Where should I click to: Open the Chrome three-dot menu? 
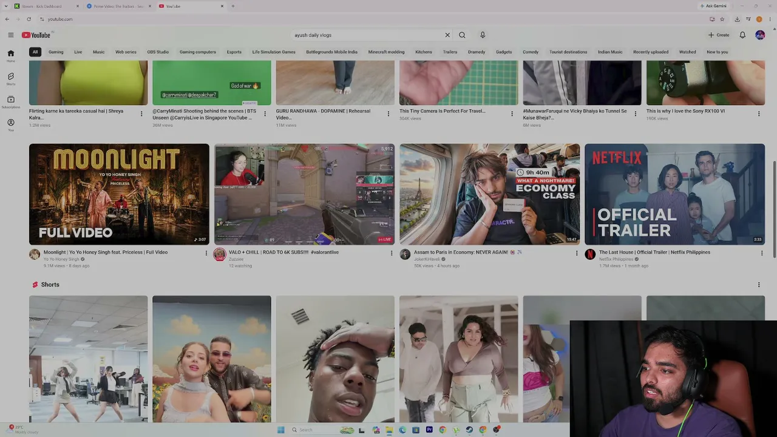coord(770,19)
